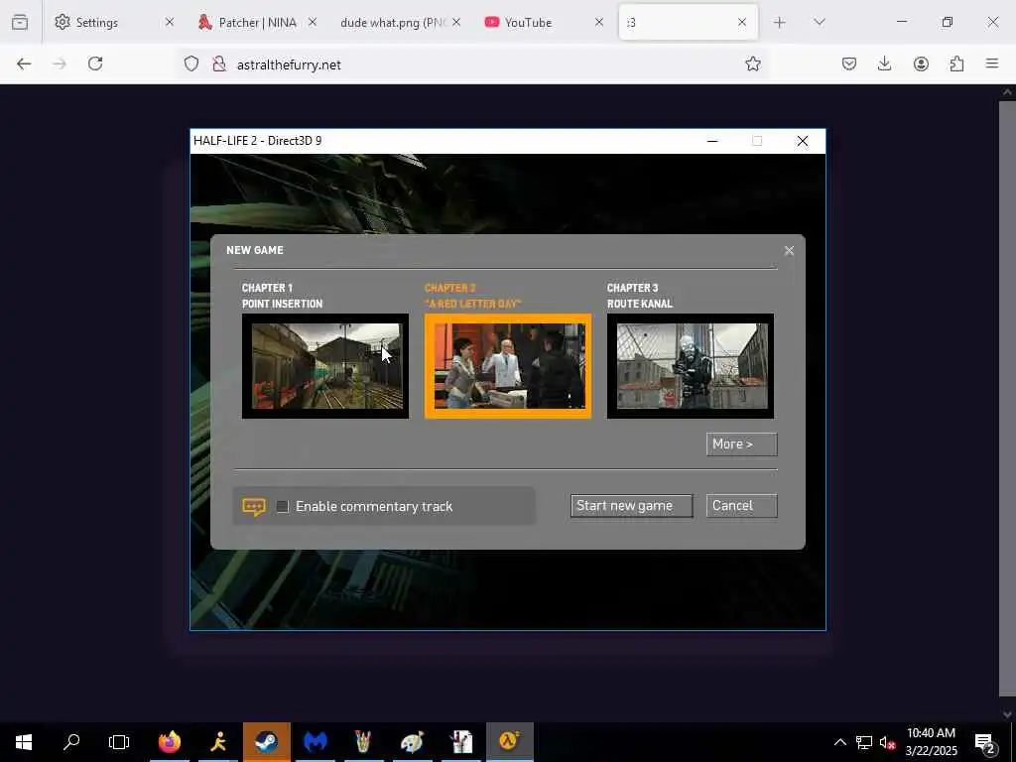The width and height of the screenshot is (1016, 762).
Task: Enable the commentary track checkbox
Action: [283, 507]
